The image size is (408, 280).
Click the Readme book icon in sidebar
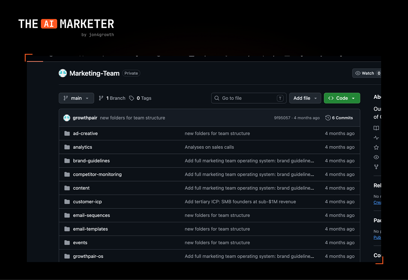click(376, 128)
